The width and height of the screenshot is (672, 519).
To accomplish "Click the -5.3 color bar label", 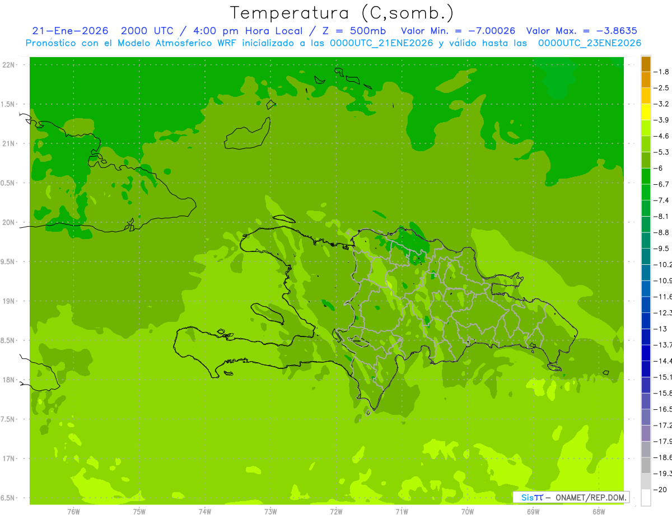I will coord(661,152).
